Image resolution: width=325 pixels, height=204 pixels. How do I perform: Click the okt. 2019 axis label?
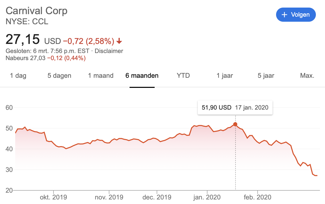(x=53, y=197)
